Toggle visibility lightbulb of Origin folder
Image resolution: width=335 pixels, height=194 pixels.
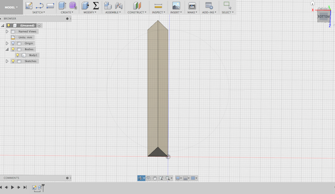(x=13, y=43)
